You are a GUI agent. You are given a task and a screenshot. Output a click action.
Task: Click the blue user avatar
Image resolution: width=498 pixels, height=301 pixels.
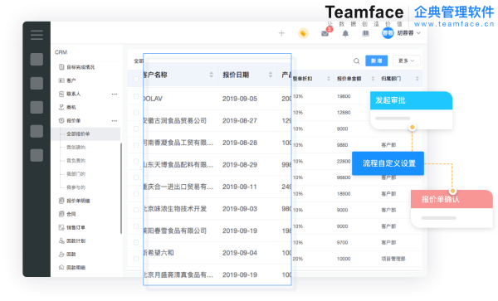tap(388, 33)
